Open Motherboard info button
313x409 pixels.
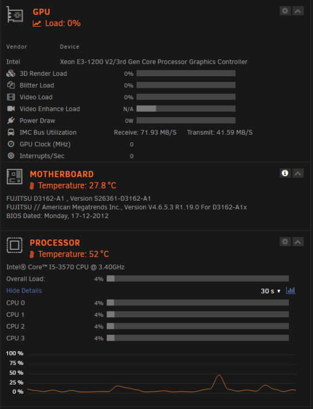pyautogui.click(x=285, y=173)
